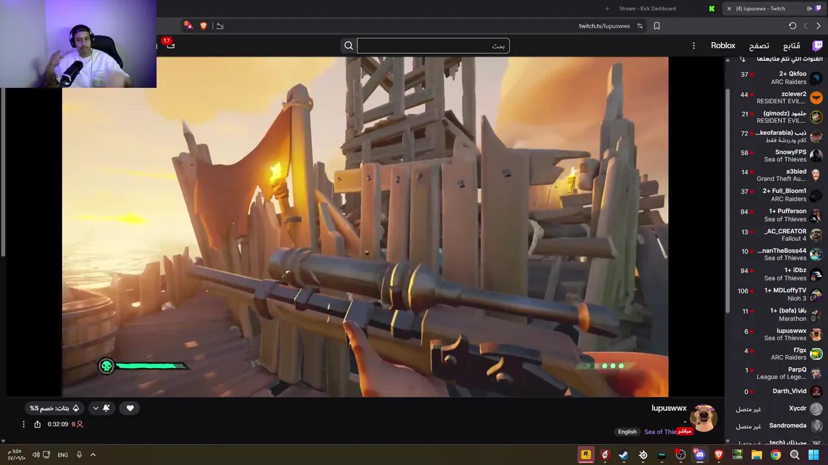Image resolution: width=828 pixels, height=465 pixels.
Task: Open Rockstar Games Launcher from taskbar
Action: tap(586, 455)
